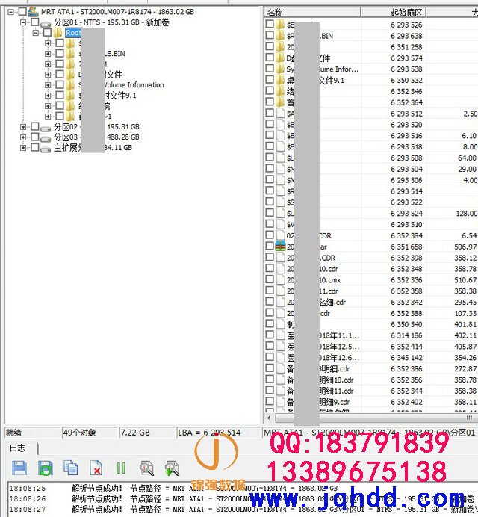
Task: Tick the checkbox for row with sector 6 293 638
Action: tap(270, 35)
